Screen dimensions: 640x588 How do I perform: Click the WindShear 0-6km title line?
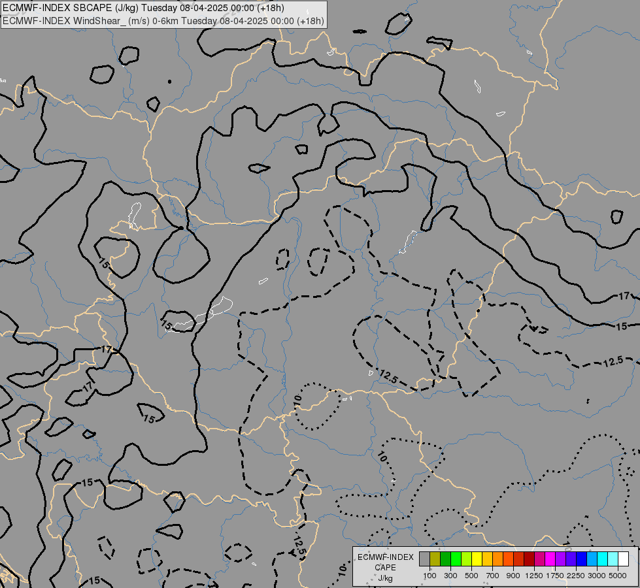163,21
